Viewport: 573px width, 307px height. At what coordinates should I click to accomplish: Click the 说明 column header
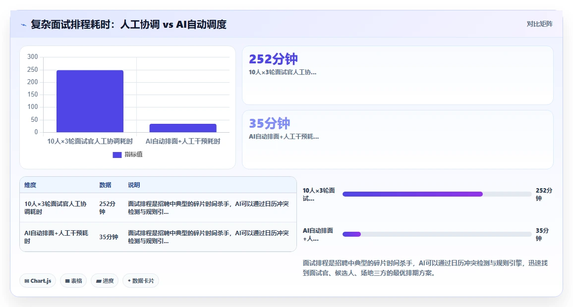tap(134, 185)
